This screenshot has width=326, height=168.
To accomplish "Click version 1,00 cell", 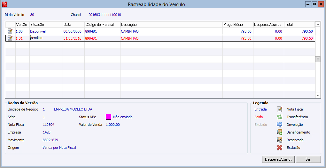I will click(x=23, y=31).
